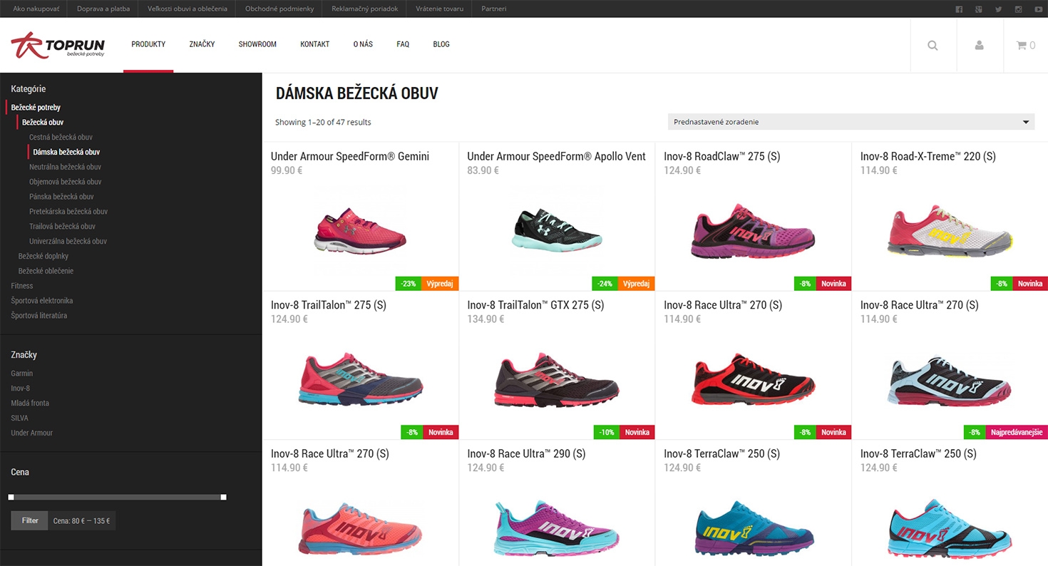Filter by Garmin brand
The width and height of the screenshot is (1048, 566).
pyautogui.click(x=22, y=374)
